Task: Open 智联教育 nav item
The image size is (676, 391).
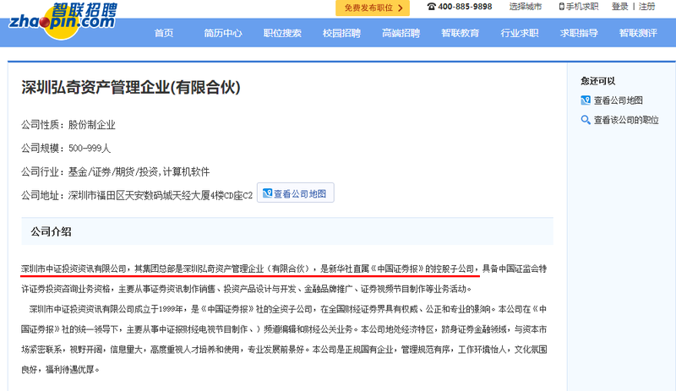Action: pyautogui.click(x=460, y=33)
